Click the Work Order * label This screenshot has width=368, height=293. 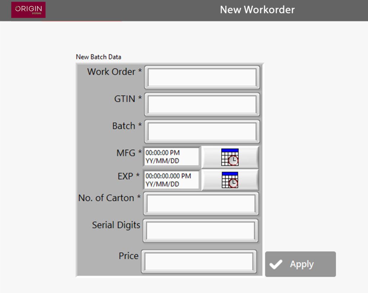[114, 72]
